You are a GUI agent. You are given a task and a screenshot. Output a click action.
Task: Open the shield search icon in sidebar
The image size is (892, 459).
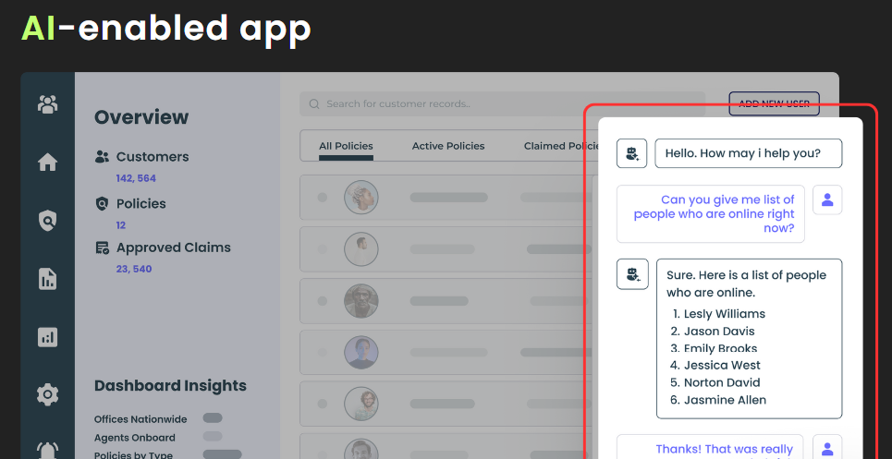(x=47, y=221)
